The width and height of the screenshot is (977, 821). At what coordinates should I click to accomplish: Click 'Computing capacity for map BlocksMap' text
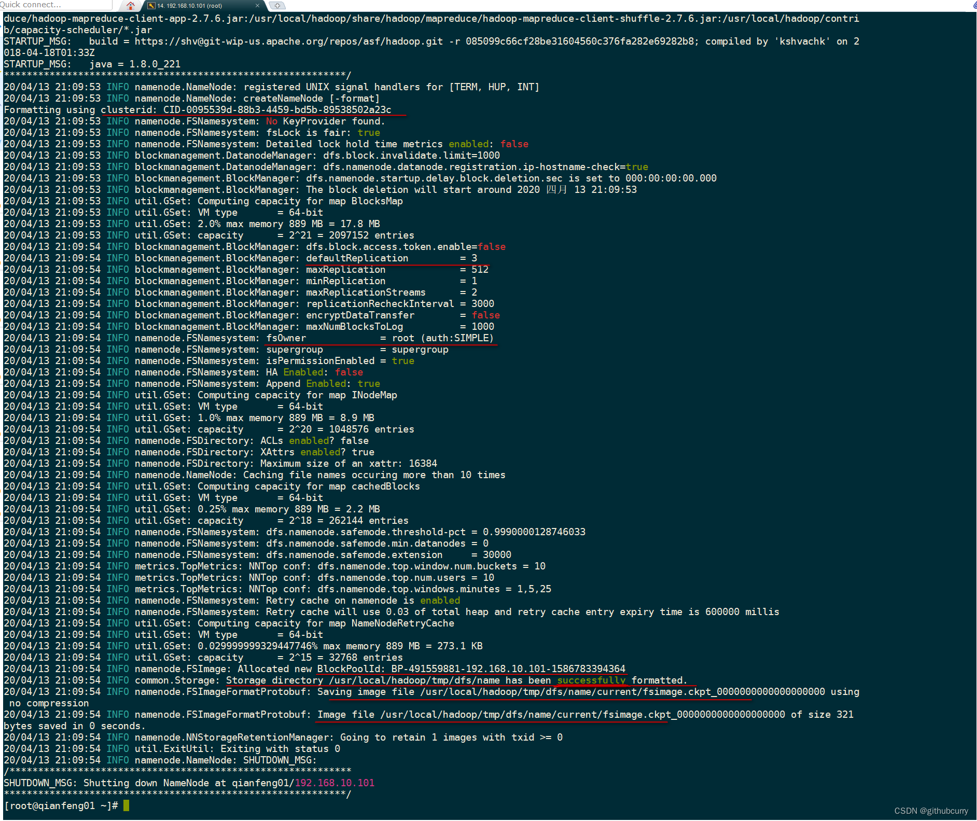300,201
